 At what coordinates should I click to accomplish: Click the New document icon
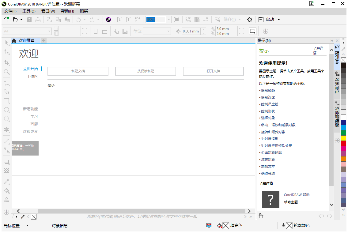[x=6, y=20]
